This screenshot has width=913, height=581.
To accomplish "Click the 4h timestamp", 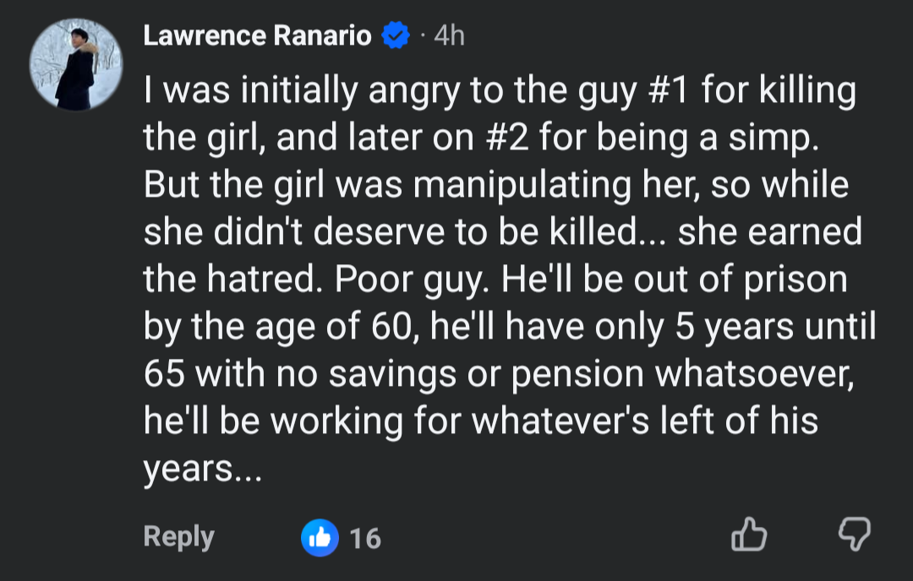I will [449, 35].
